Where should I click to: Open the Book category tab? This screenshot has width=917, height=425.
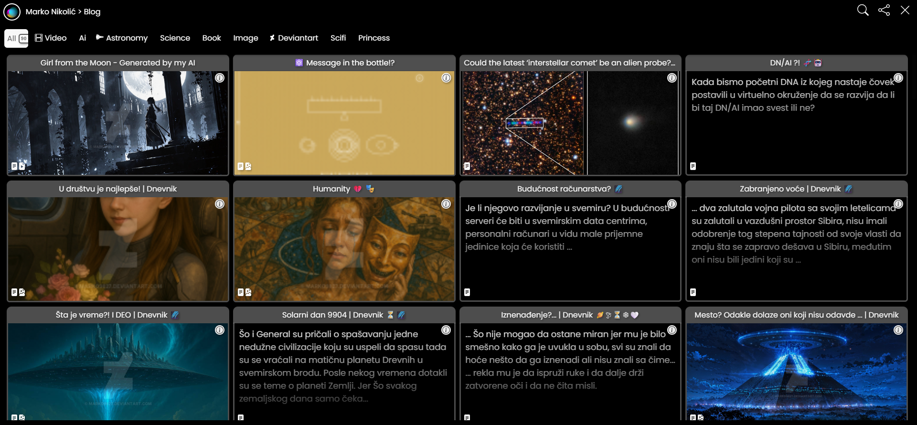pyautogui.click(x=212, y=38)
